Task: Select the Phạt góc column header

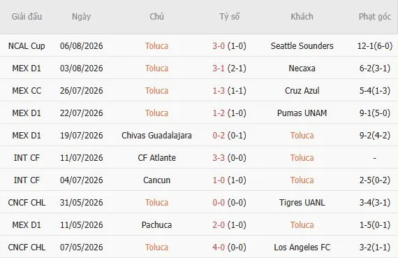Action: click(x=375, y=17)
